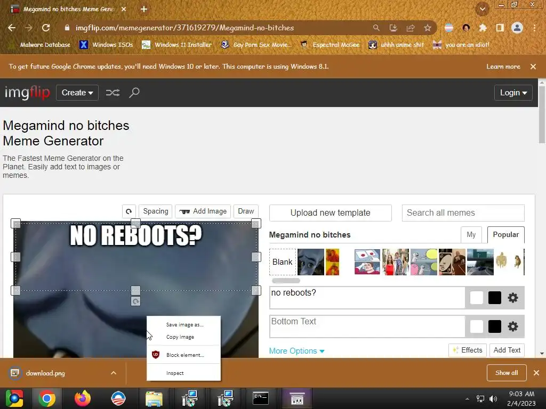546x409 pixels.
Task: Reload the imgflip page
Action: (46, 28)
